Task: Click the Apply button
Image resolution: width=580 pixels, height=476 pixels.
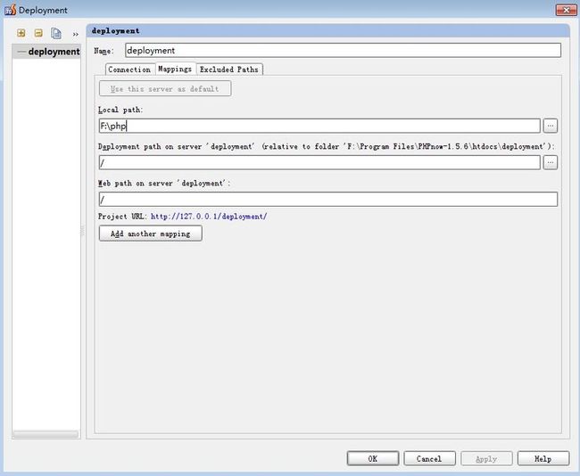Action: pyautogui.click(x=486, y=459)
